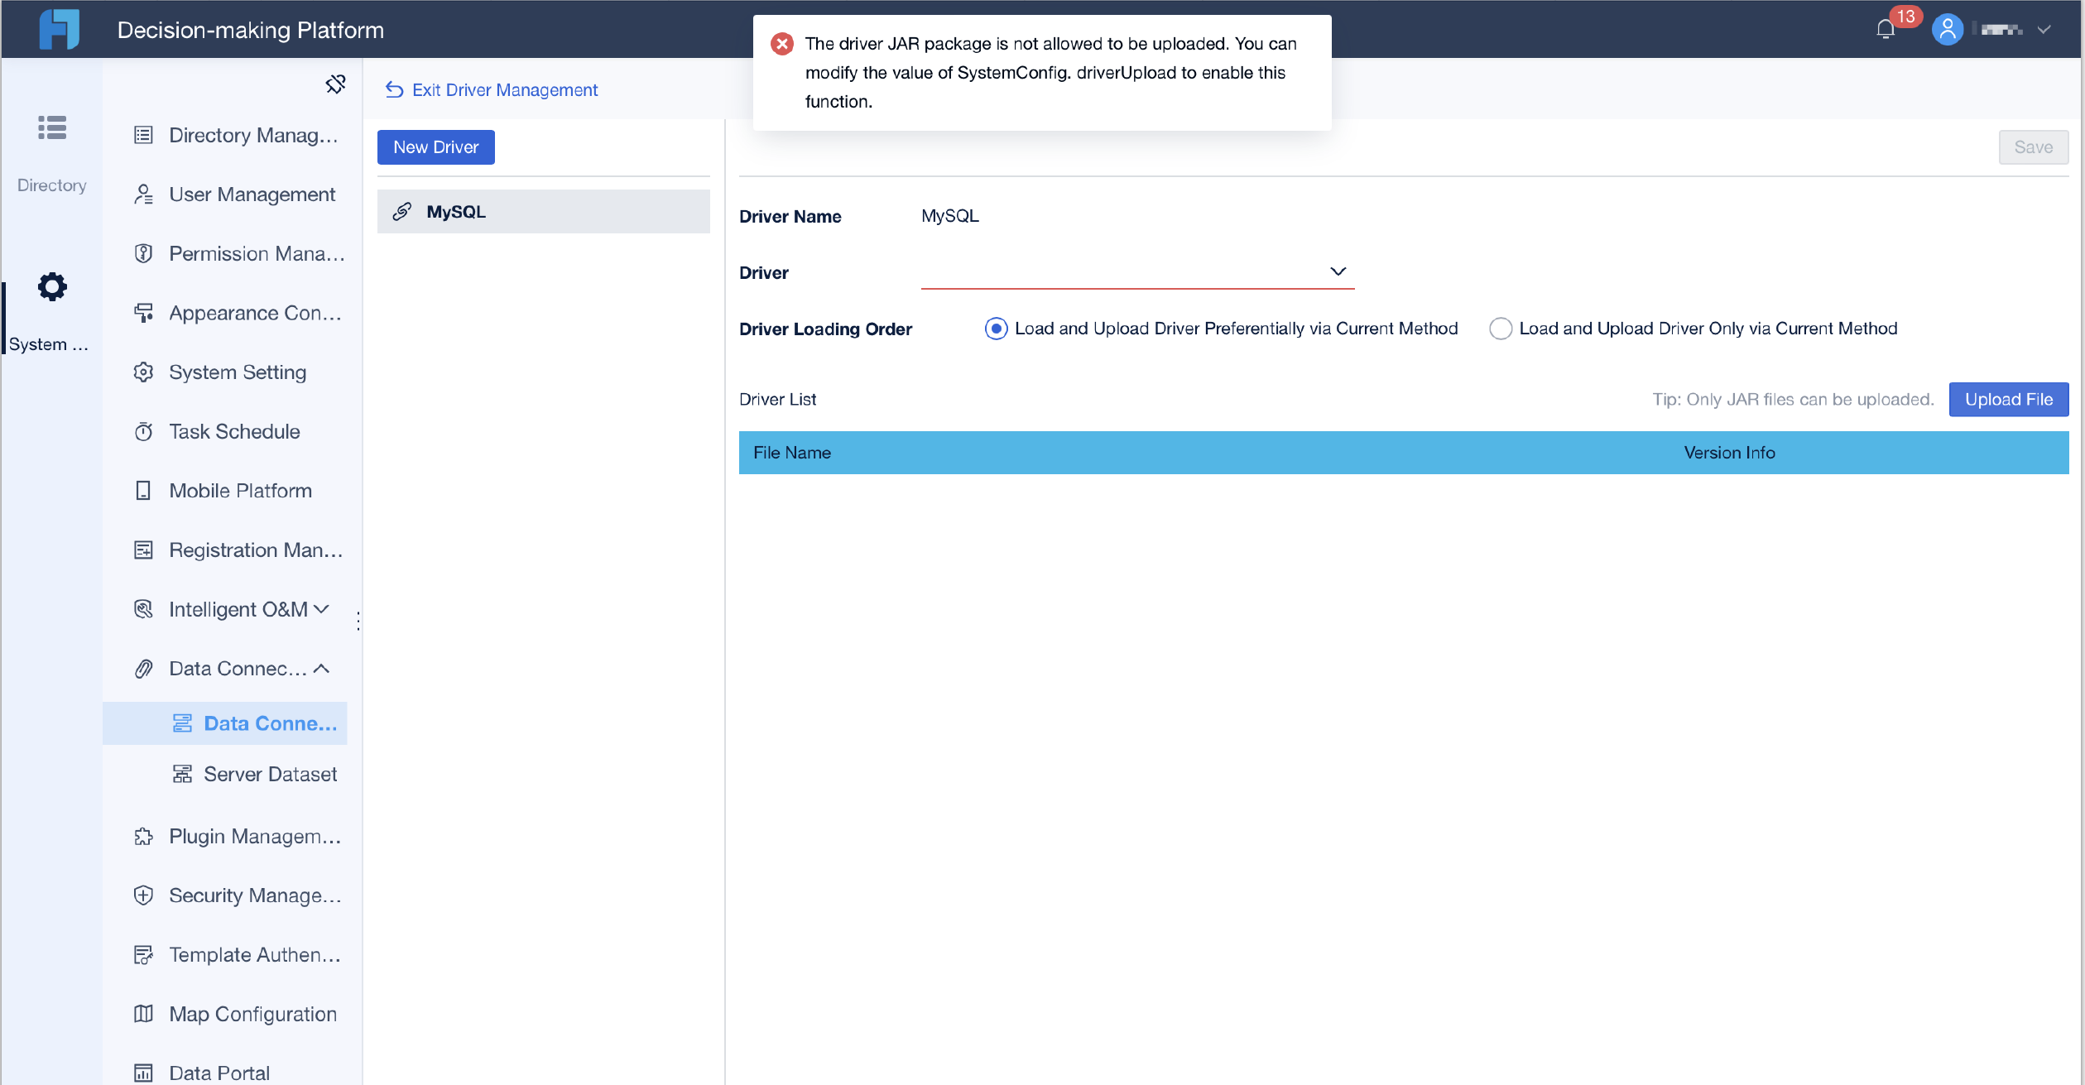Open Data Portal

219,1071
